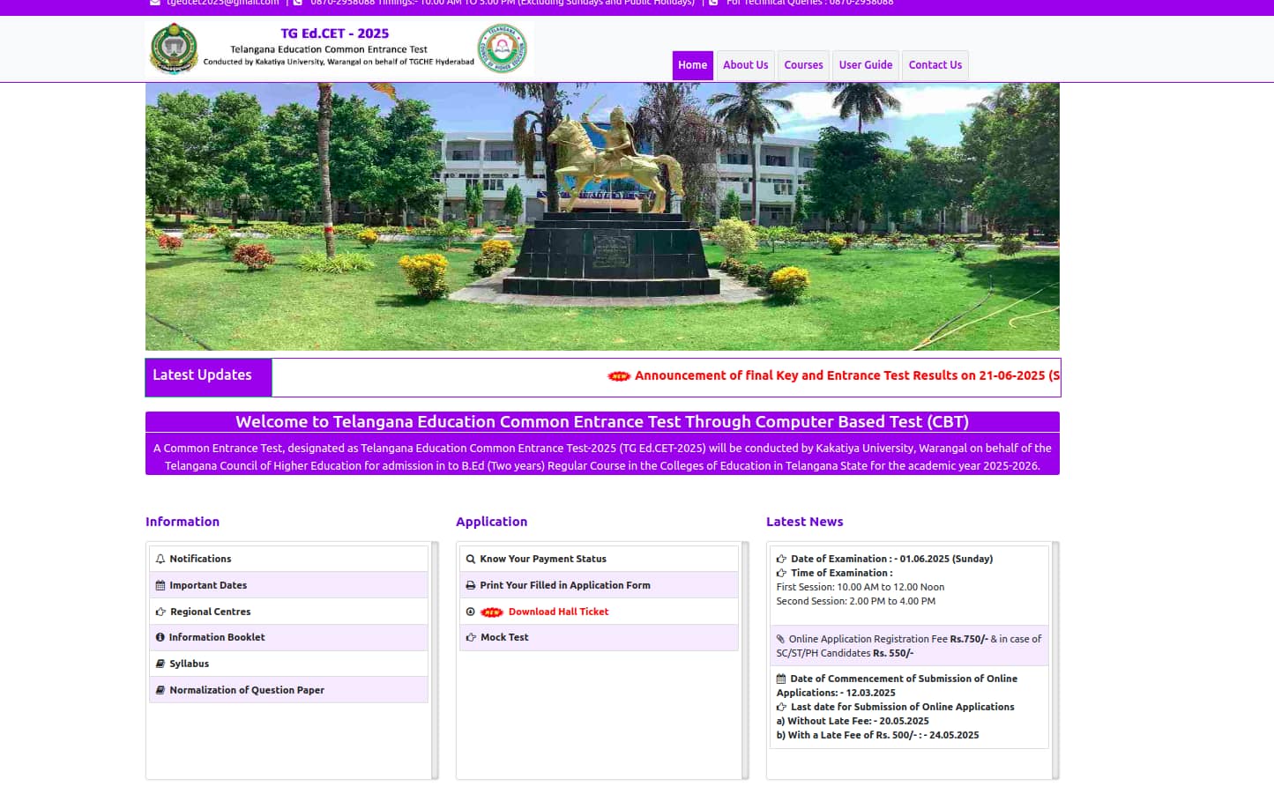Click 'Second Session: 2.00 PM to 4.00 PM'
1274x794 pixels.
coord(855,601)
